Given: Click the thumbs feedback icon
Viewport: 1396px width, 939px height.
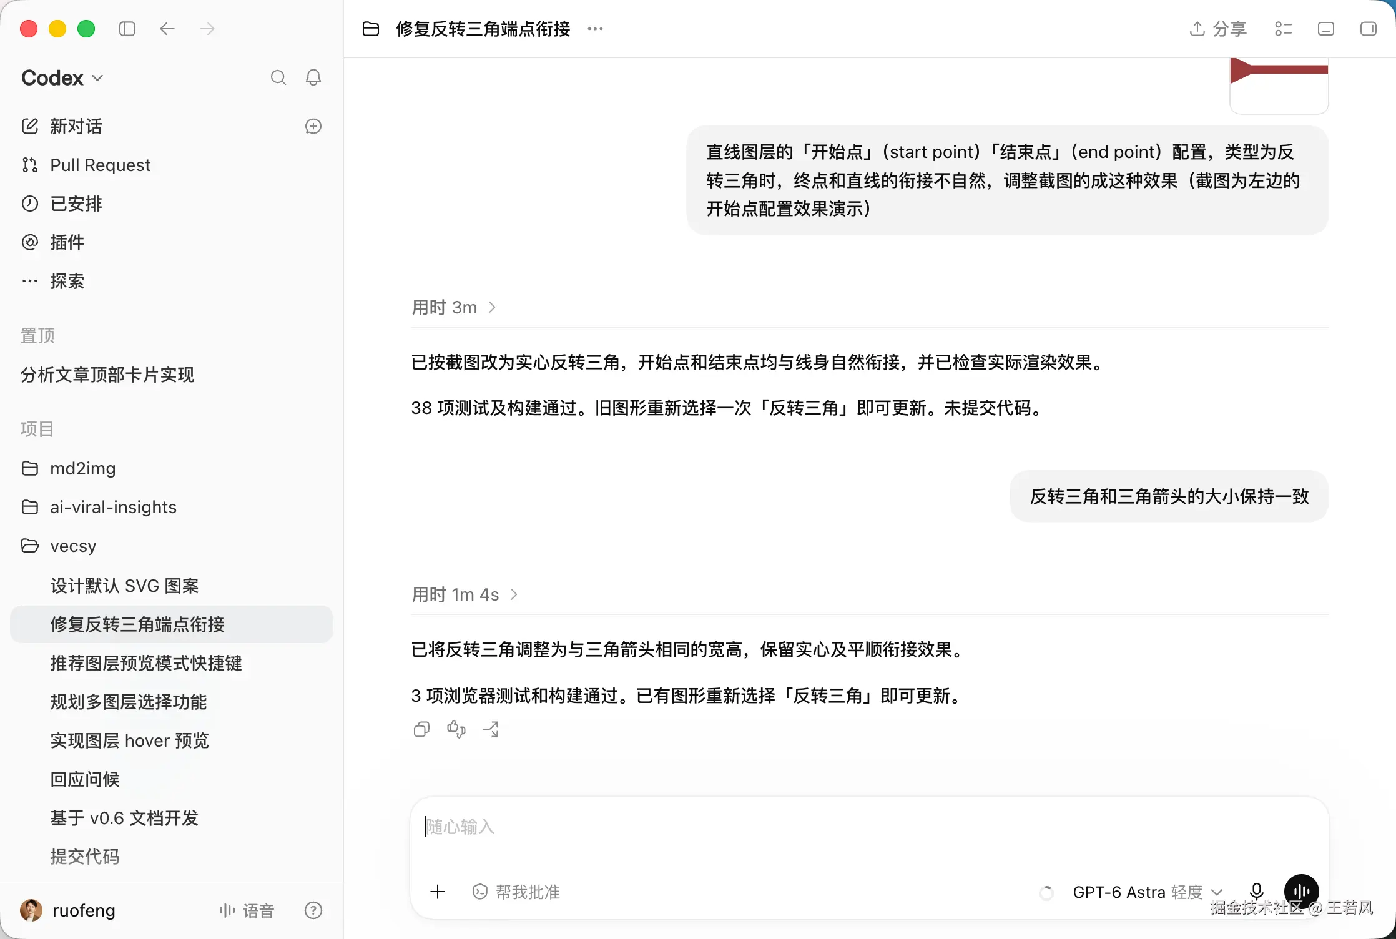Looking at the screenshot, I should [x=456, y=729].
